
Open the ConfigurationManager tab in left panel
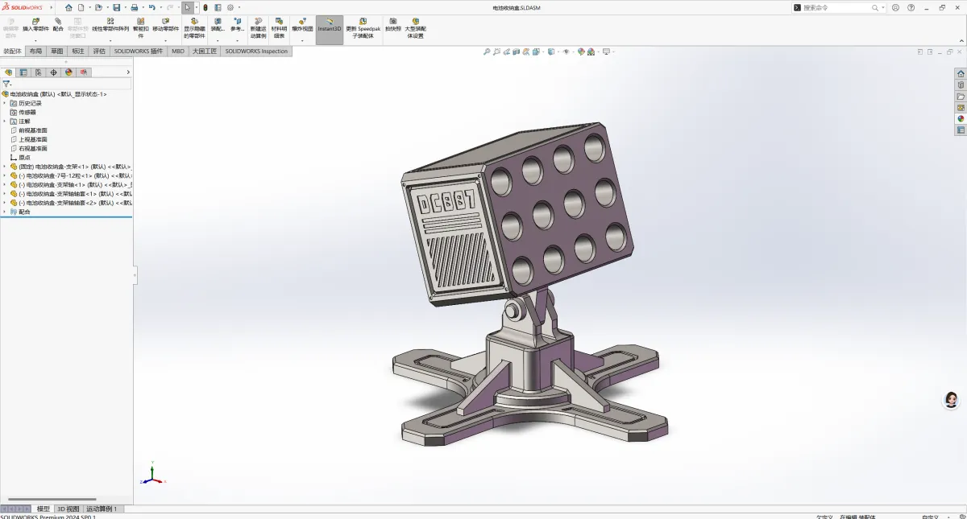[39, 72]
